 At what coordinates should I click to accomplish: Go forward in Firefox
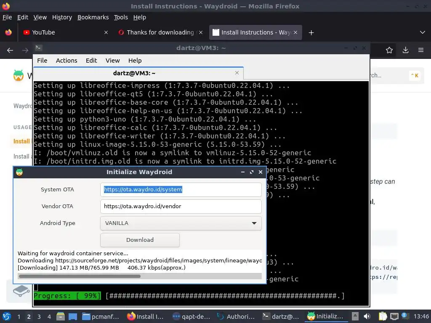point(25,50)
